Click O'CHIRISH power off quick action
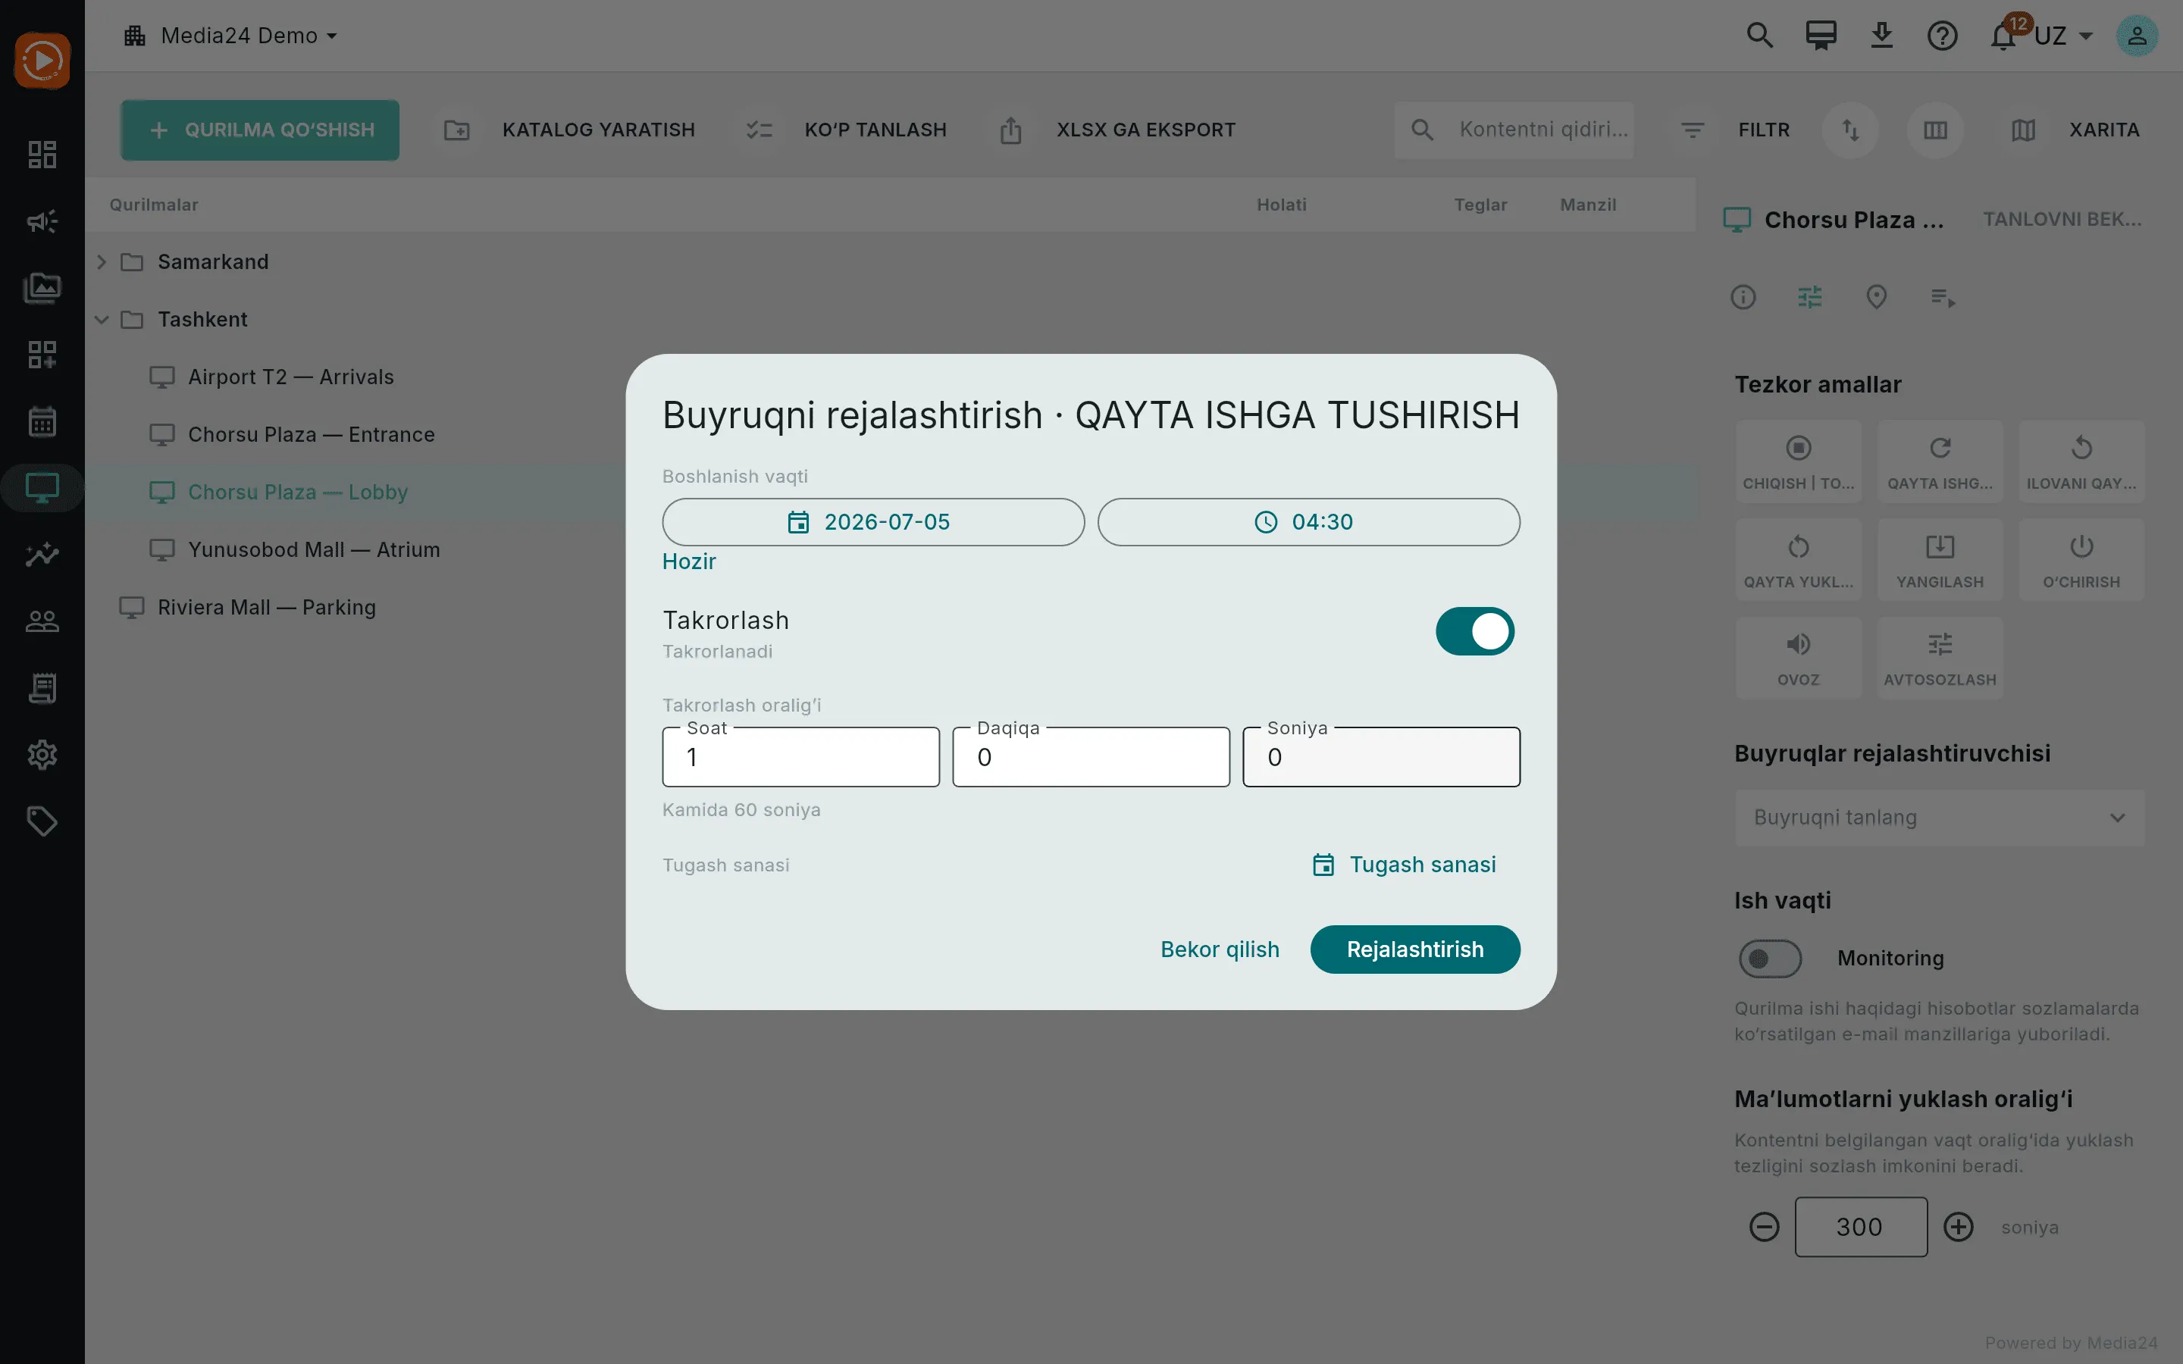The image size is (2183, 1364). (2081, 559)
